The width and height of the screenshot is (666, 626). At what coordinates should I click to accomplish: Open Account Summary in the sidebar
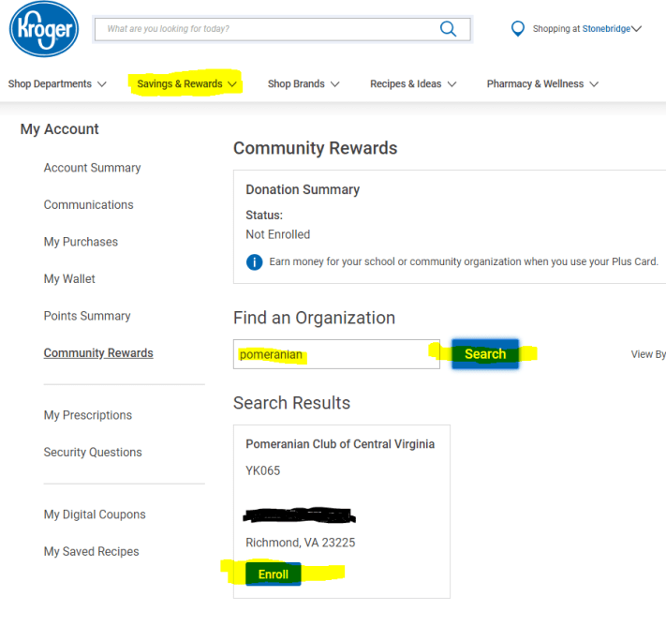[92, 168]
